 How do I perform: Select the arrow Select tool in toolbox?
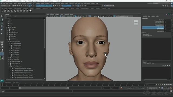click(x=2, y=16)
